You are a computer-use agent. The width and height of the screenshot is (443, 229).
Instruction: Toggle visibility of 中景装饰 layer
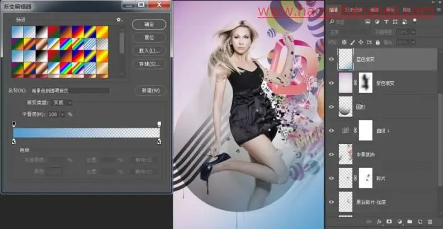pyautogui.click(x=331, y=154)
